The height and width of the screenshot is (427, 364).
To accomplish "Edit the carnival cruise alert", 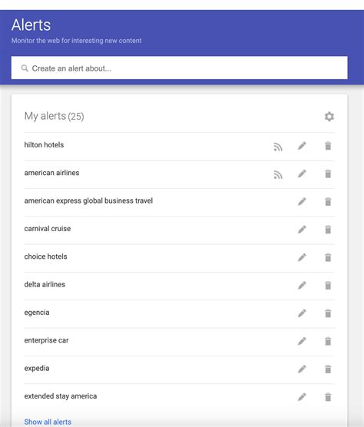I will [x=302, y=230].
